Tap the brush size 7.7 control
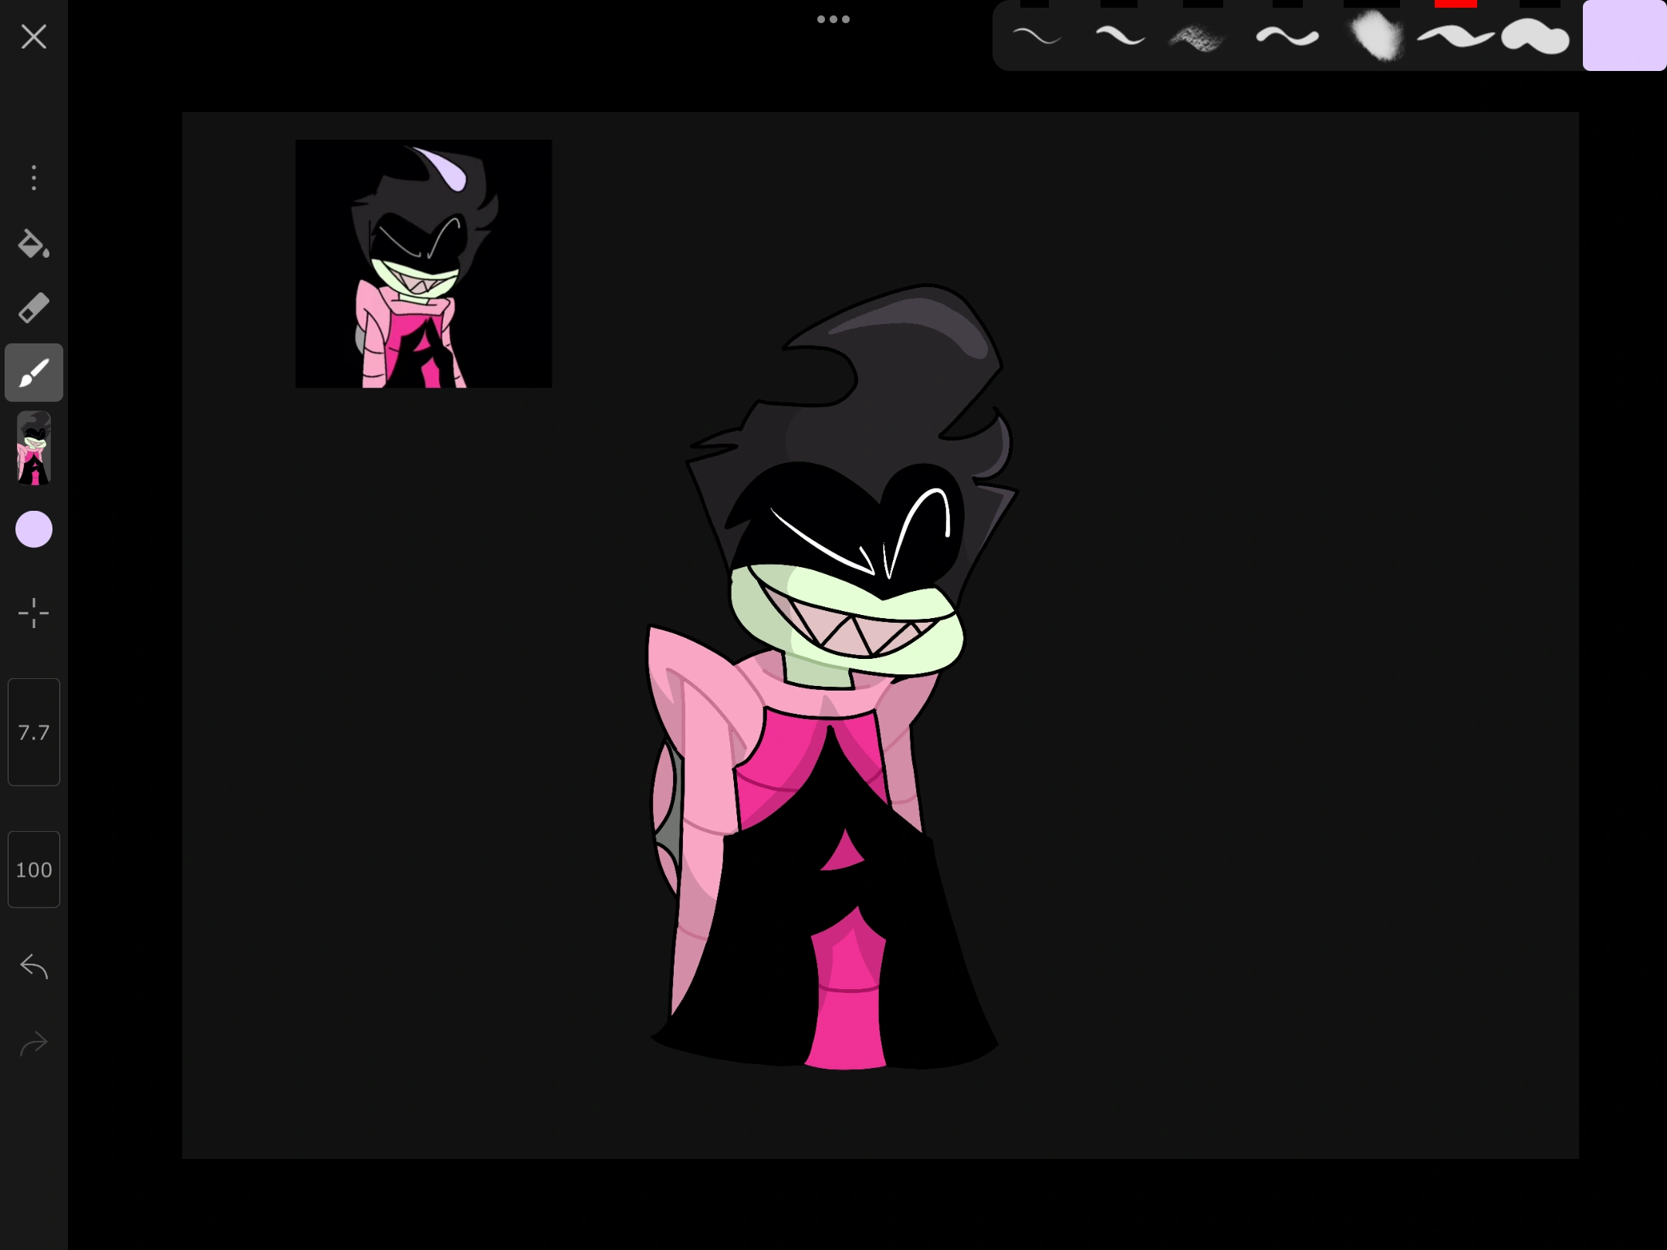 click(x=34, y=731)
